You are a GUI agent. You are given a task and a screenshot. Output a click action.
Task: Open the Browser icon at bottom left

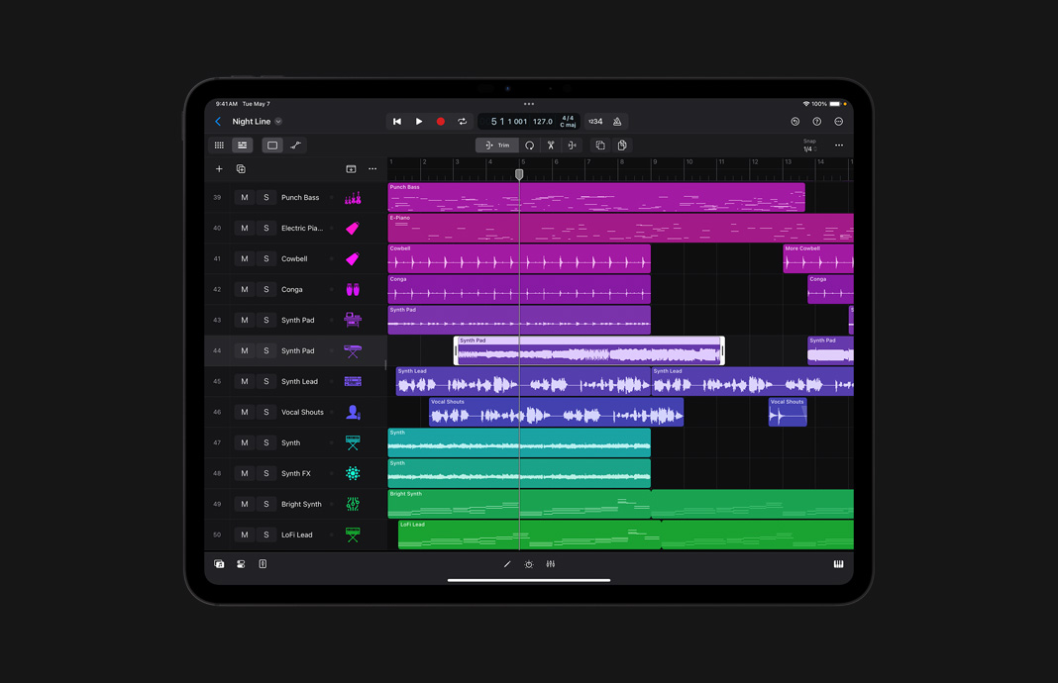coord(219,563)
